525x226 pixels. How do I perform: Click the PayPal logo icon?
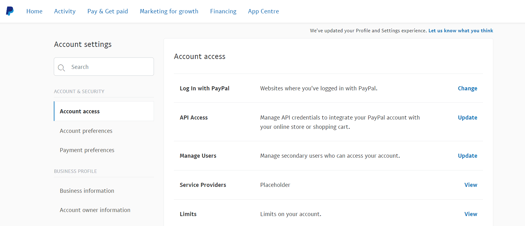click(x=10, y=11)
